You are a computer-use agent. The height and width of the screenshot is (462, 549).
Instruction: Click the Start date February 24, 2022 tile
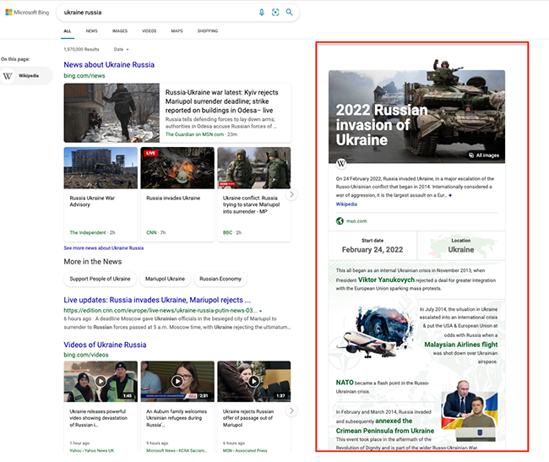tap(372, 246)
